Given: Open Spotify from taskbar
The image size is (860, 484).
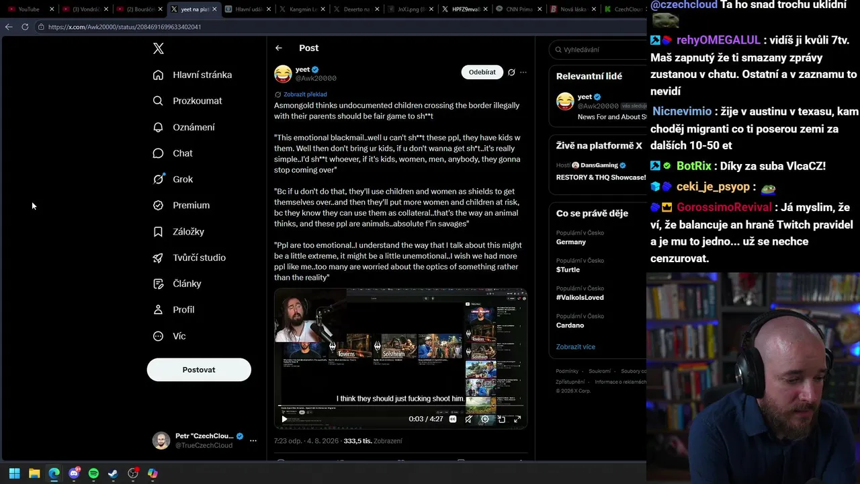Looking at the screenshot, I should click(x=93, y=473).
